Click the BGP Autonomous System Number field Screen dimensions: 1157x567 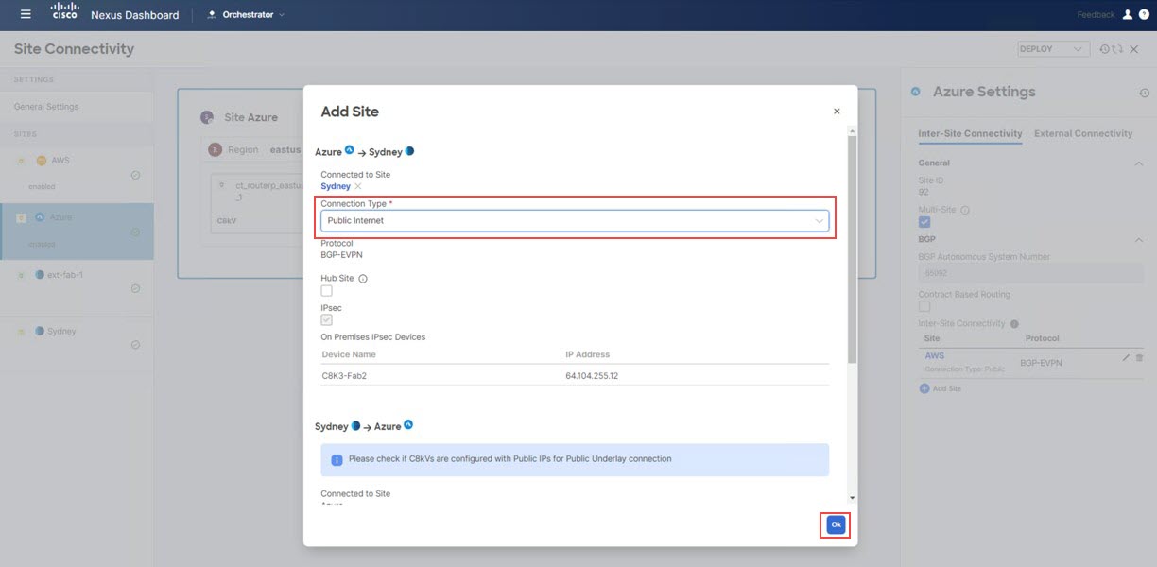tap(1030, 274)
